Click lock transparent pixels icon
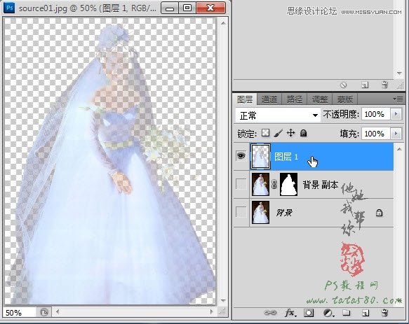 (266, 133)
